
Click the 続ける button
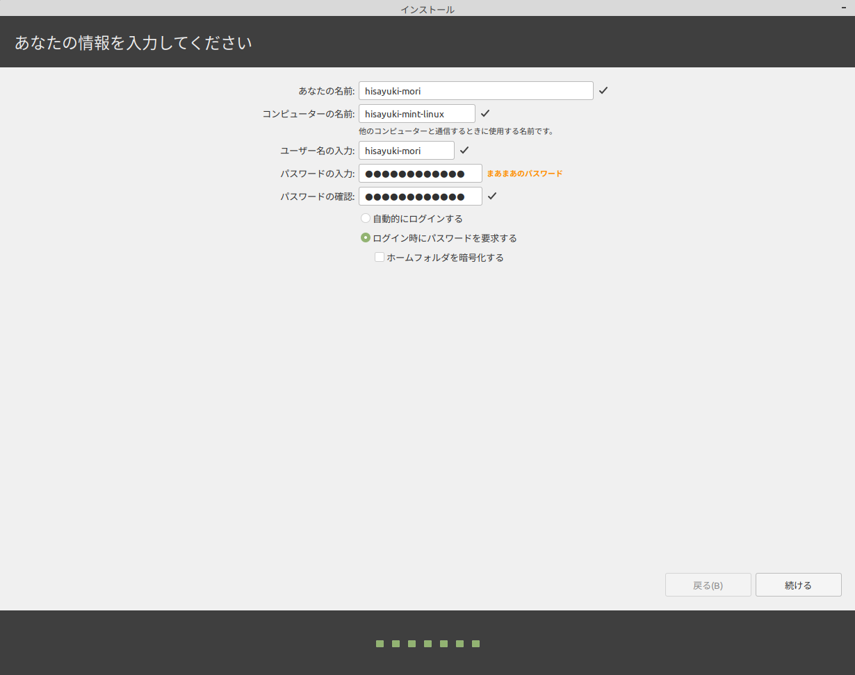(799, 585)
